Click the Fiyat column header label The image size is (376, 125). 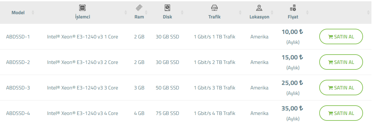pos(293,17)
